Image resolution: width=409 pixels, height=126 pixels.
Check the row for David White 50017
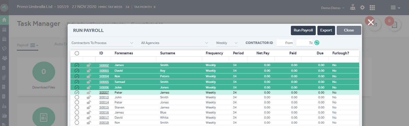(77, 118)
